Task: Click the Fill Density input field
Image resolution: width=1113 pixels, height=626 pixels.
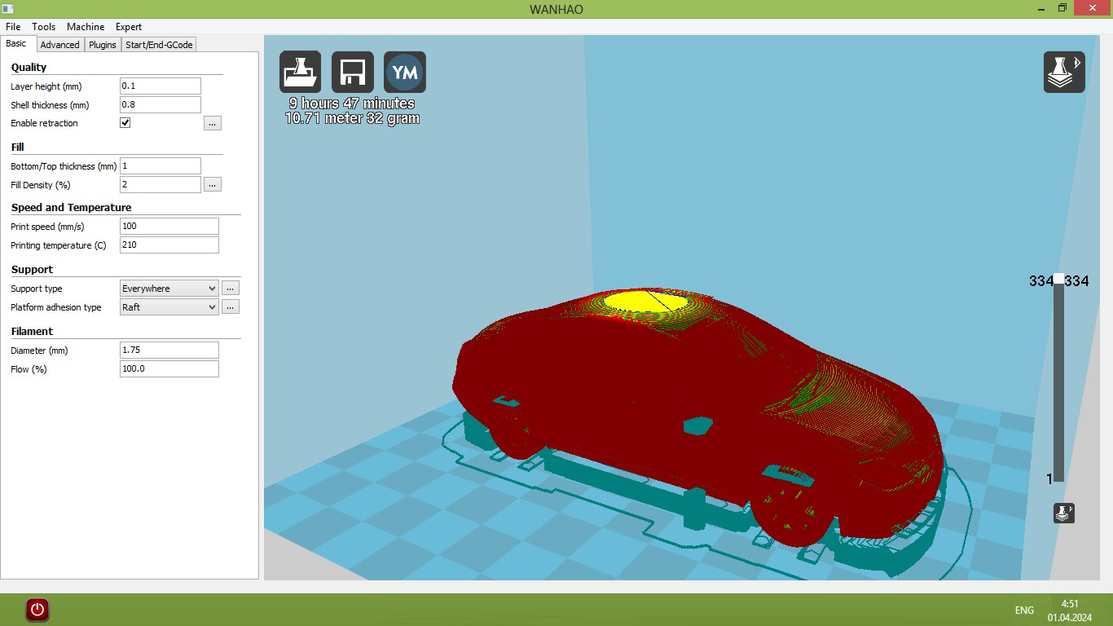Action: (x=161, y=185)
